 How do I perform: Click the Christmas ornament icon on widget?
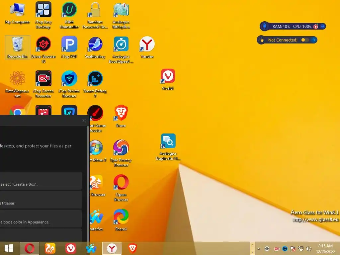coord(316,27)
